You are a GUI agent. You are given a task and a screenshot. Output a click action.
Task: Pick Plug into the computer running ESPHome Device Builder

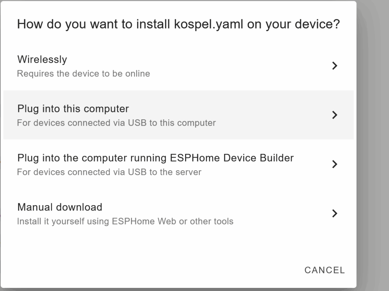point(155,158)
